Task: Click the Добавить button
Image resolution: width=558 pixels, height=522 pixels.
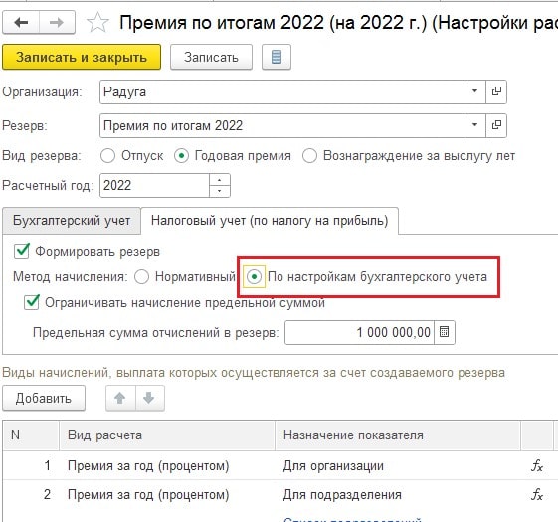Action: pos(44,398)
